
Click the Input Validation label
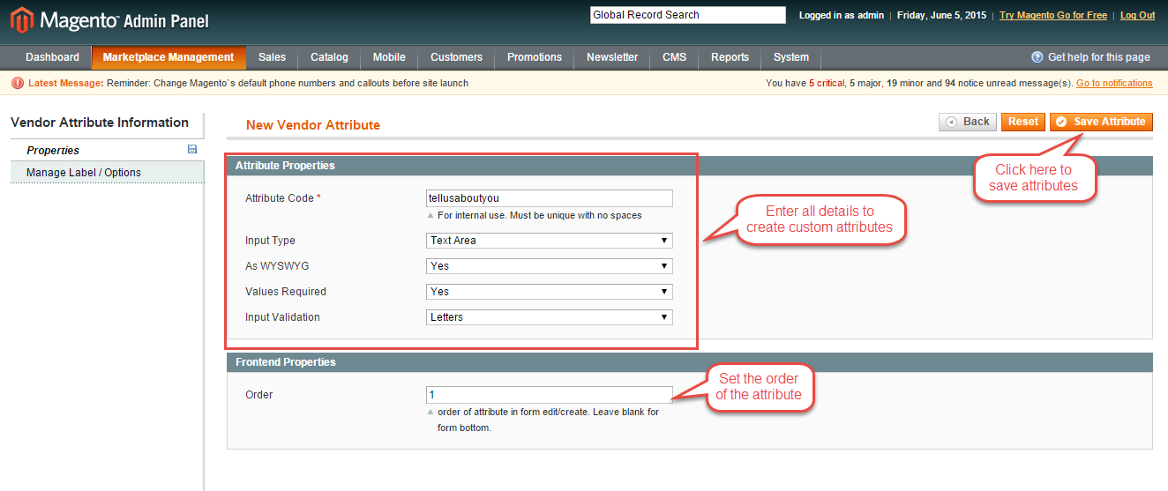point(282,317)
